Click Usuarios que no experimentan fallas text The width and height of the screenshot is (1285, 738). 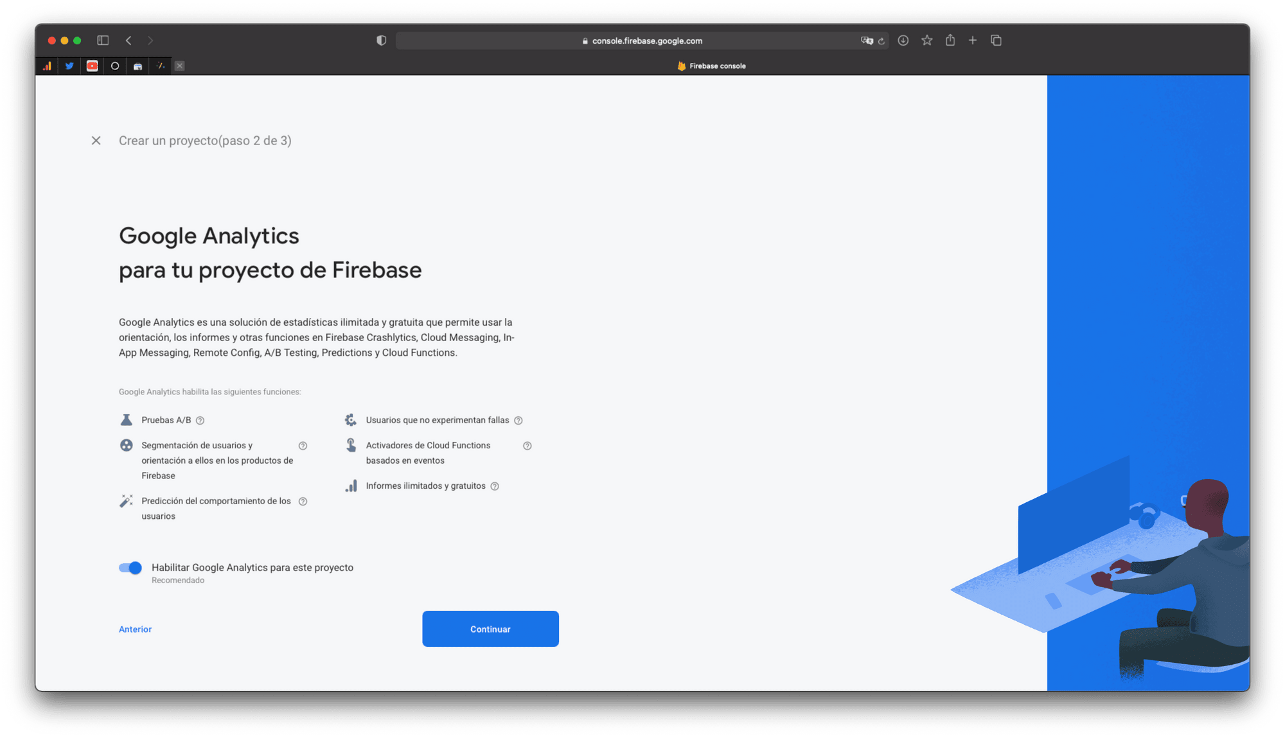click(x=438, y=420)
